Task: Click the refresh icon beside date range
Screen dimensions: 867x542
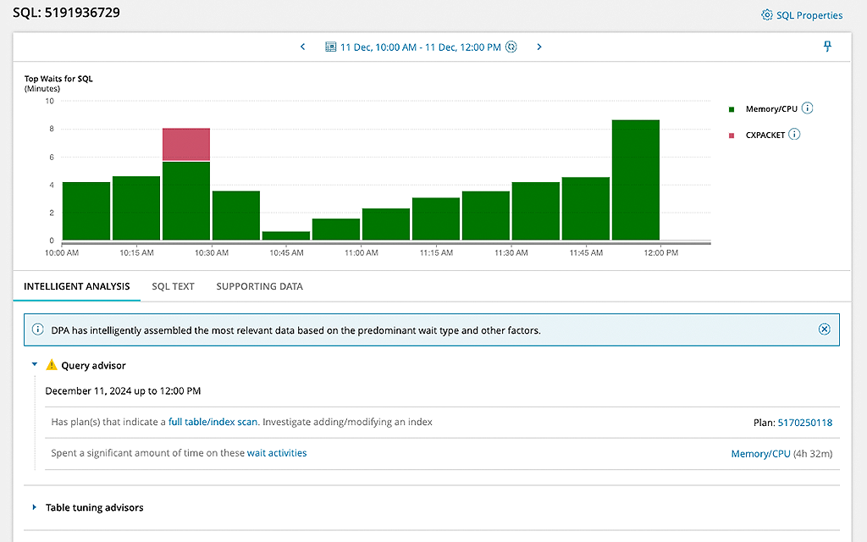Action: tap(511, 47)
